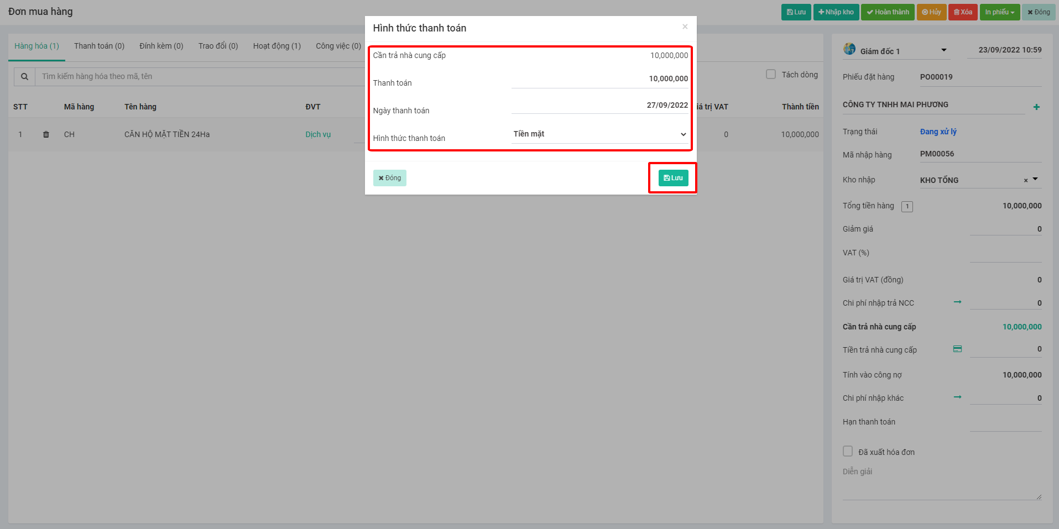The height and width of the screenshot is (529, 1059).
Task: Toggle the Tách dòng checkbox
Action: [x=770, y=74]
